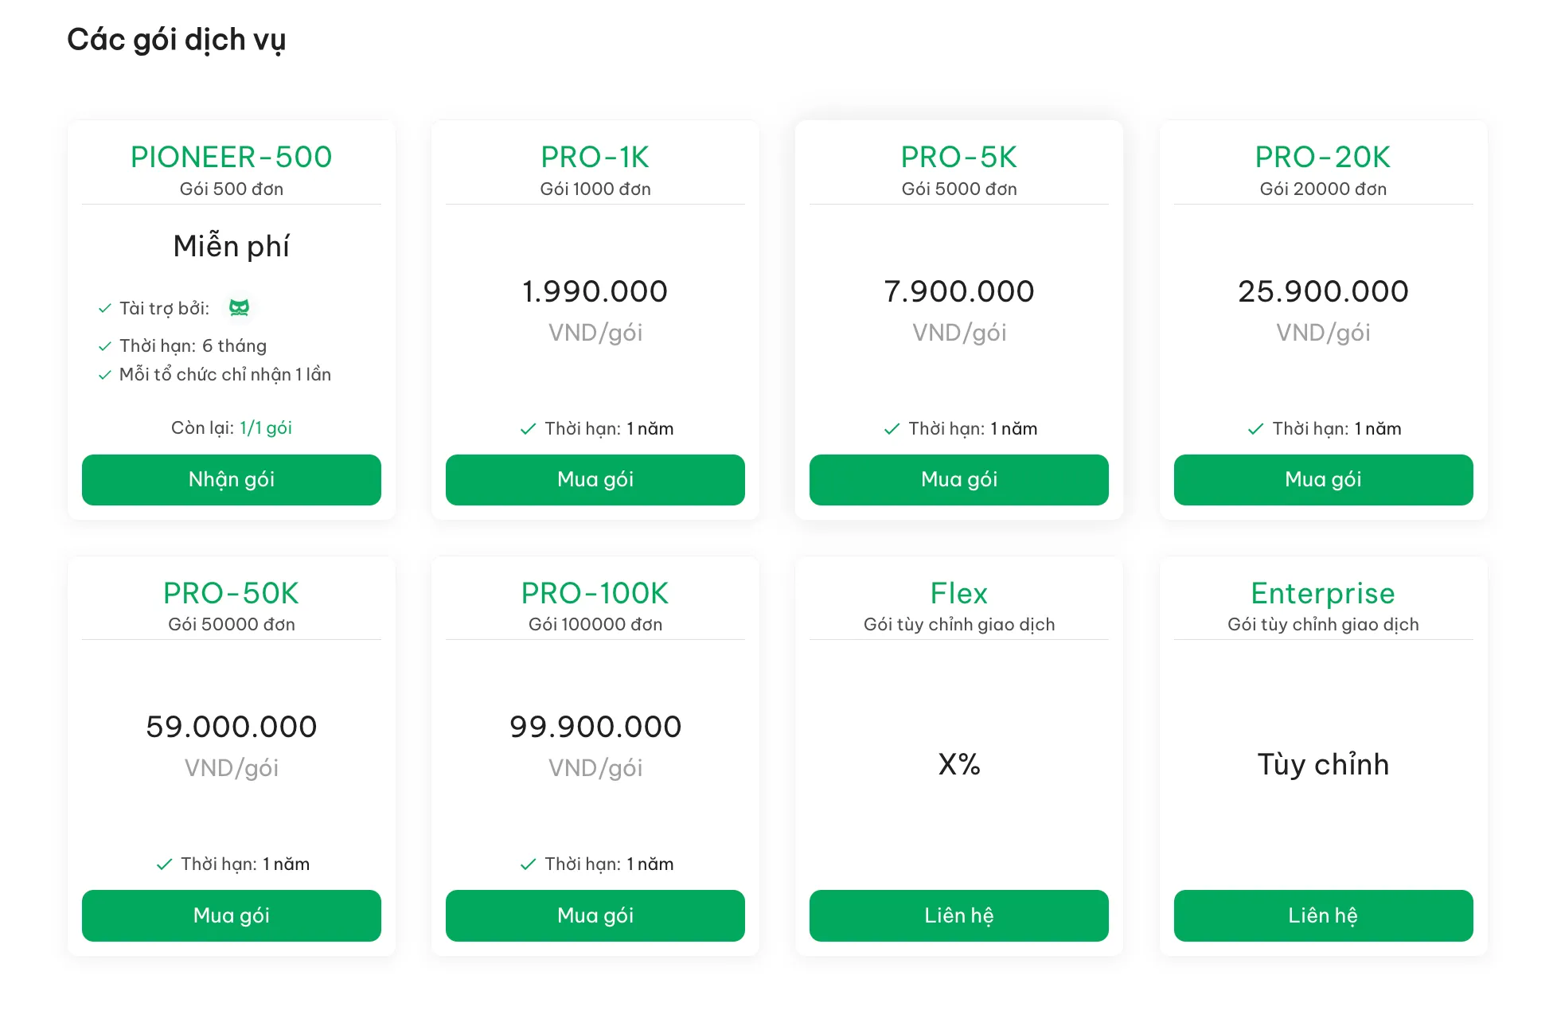Contact sales for the Flex plan
The width and height of the screenshot is (1557, 1030).
958,915
